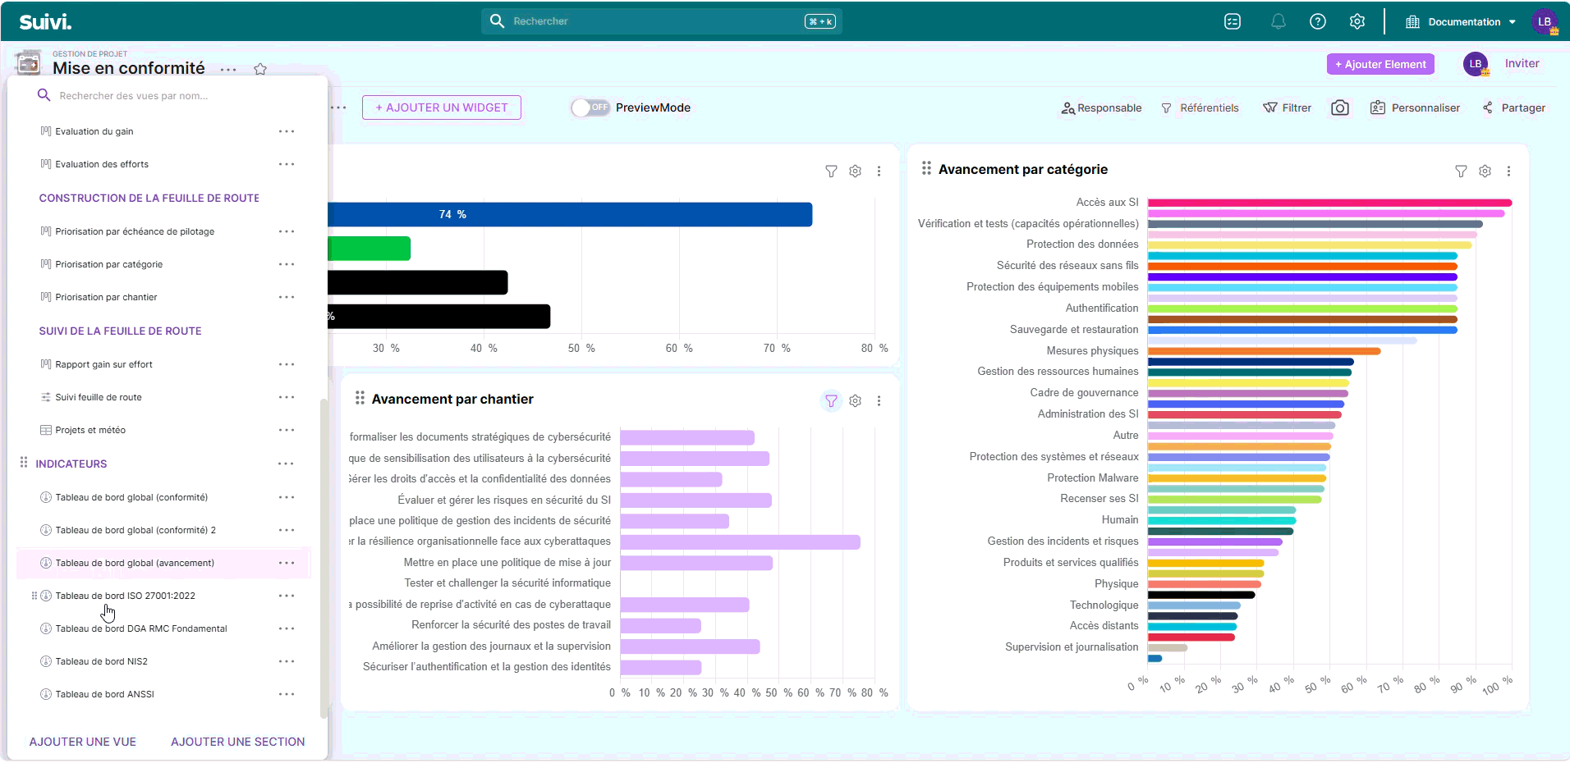Screen dimensions: 1570x763
Task: Open the help question mark icon
Action: 1317,22
